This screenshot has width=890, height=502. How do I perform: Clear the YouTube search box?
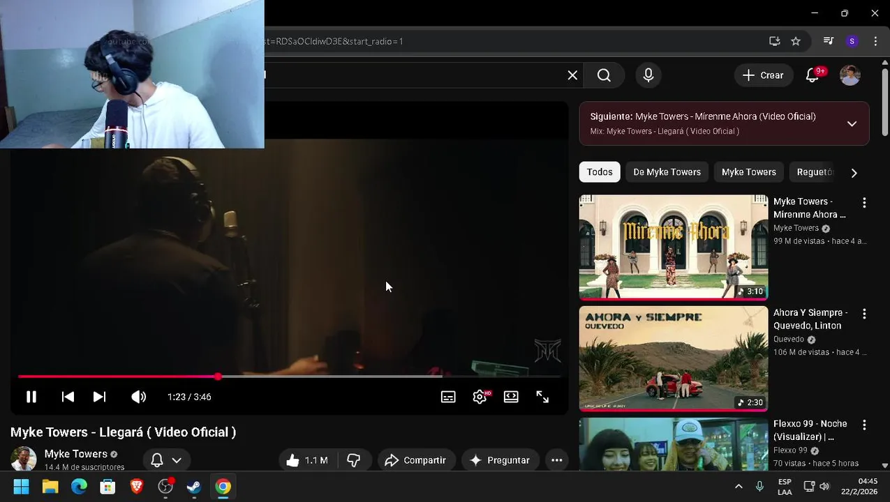pos(572,75)
